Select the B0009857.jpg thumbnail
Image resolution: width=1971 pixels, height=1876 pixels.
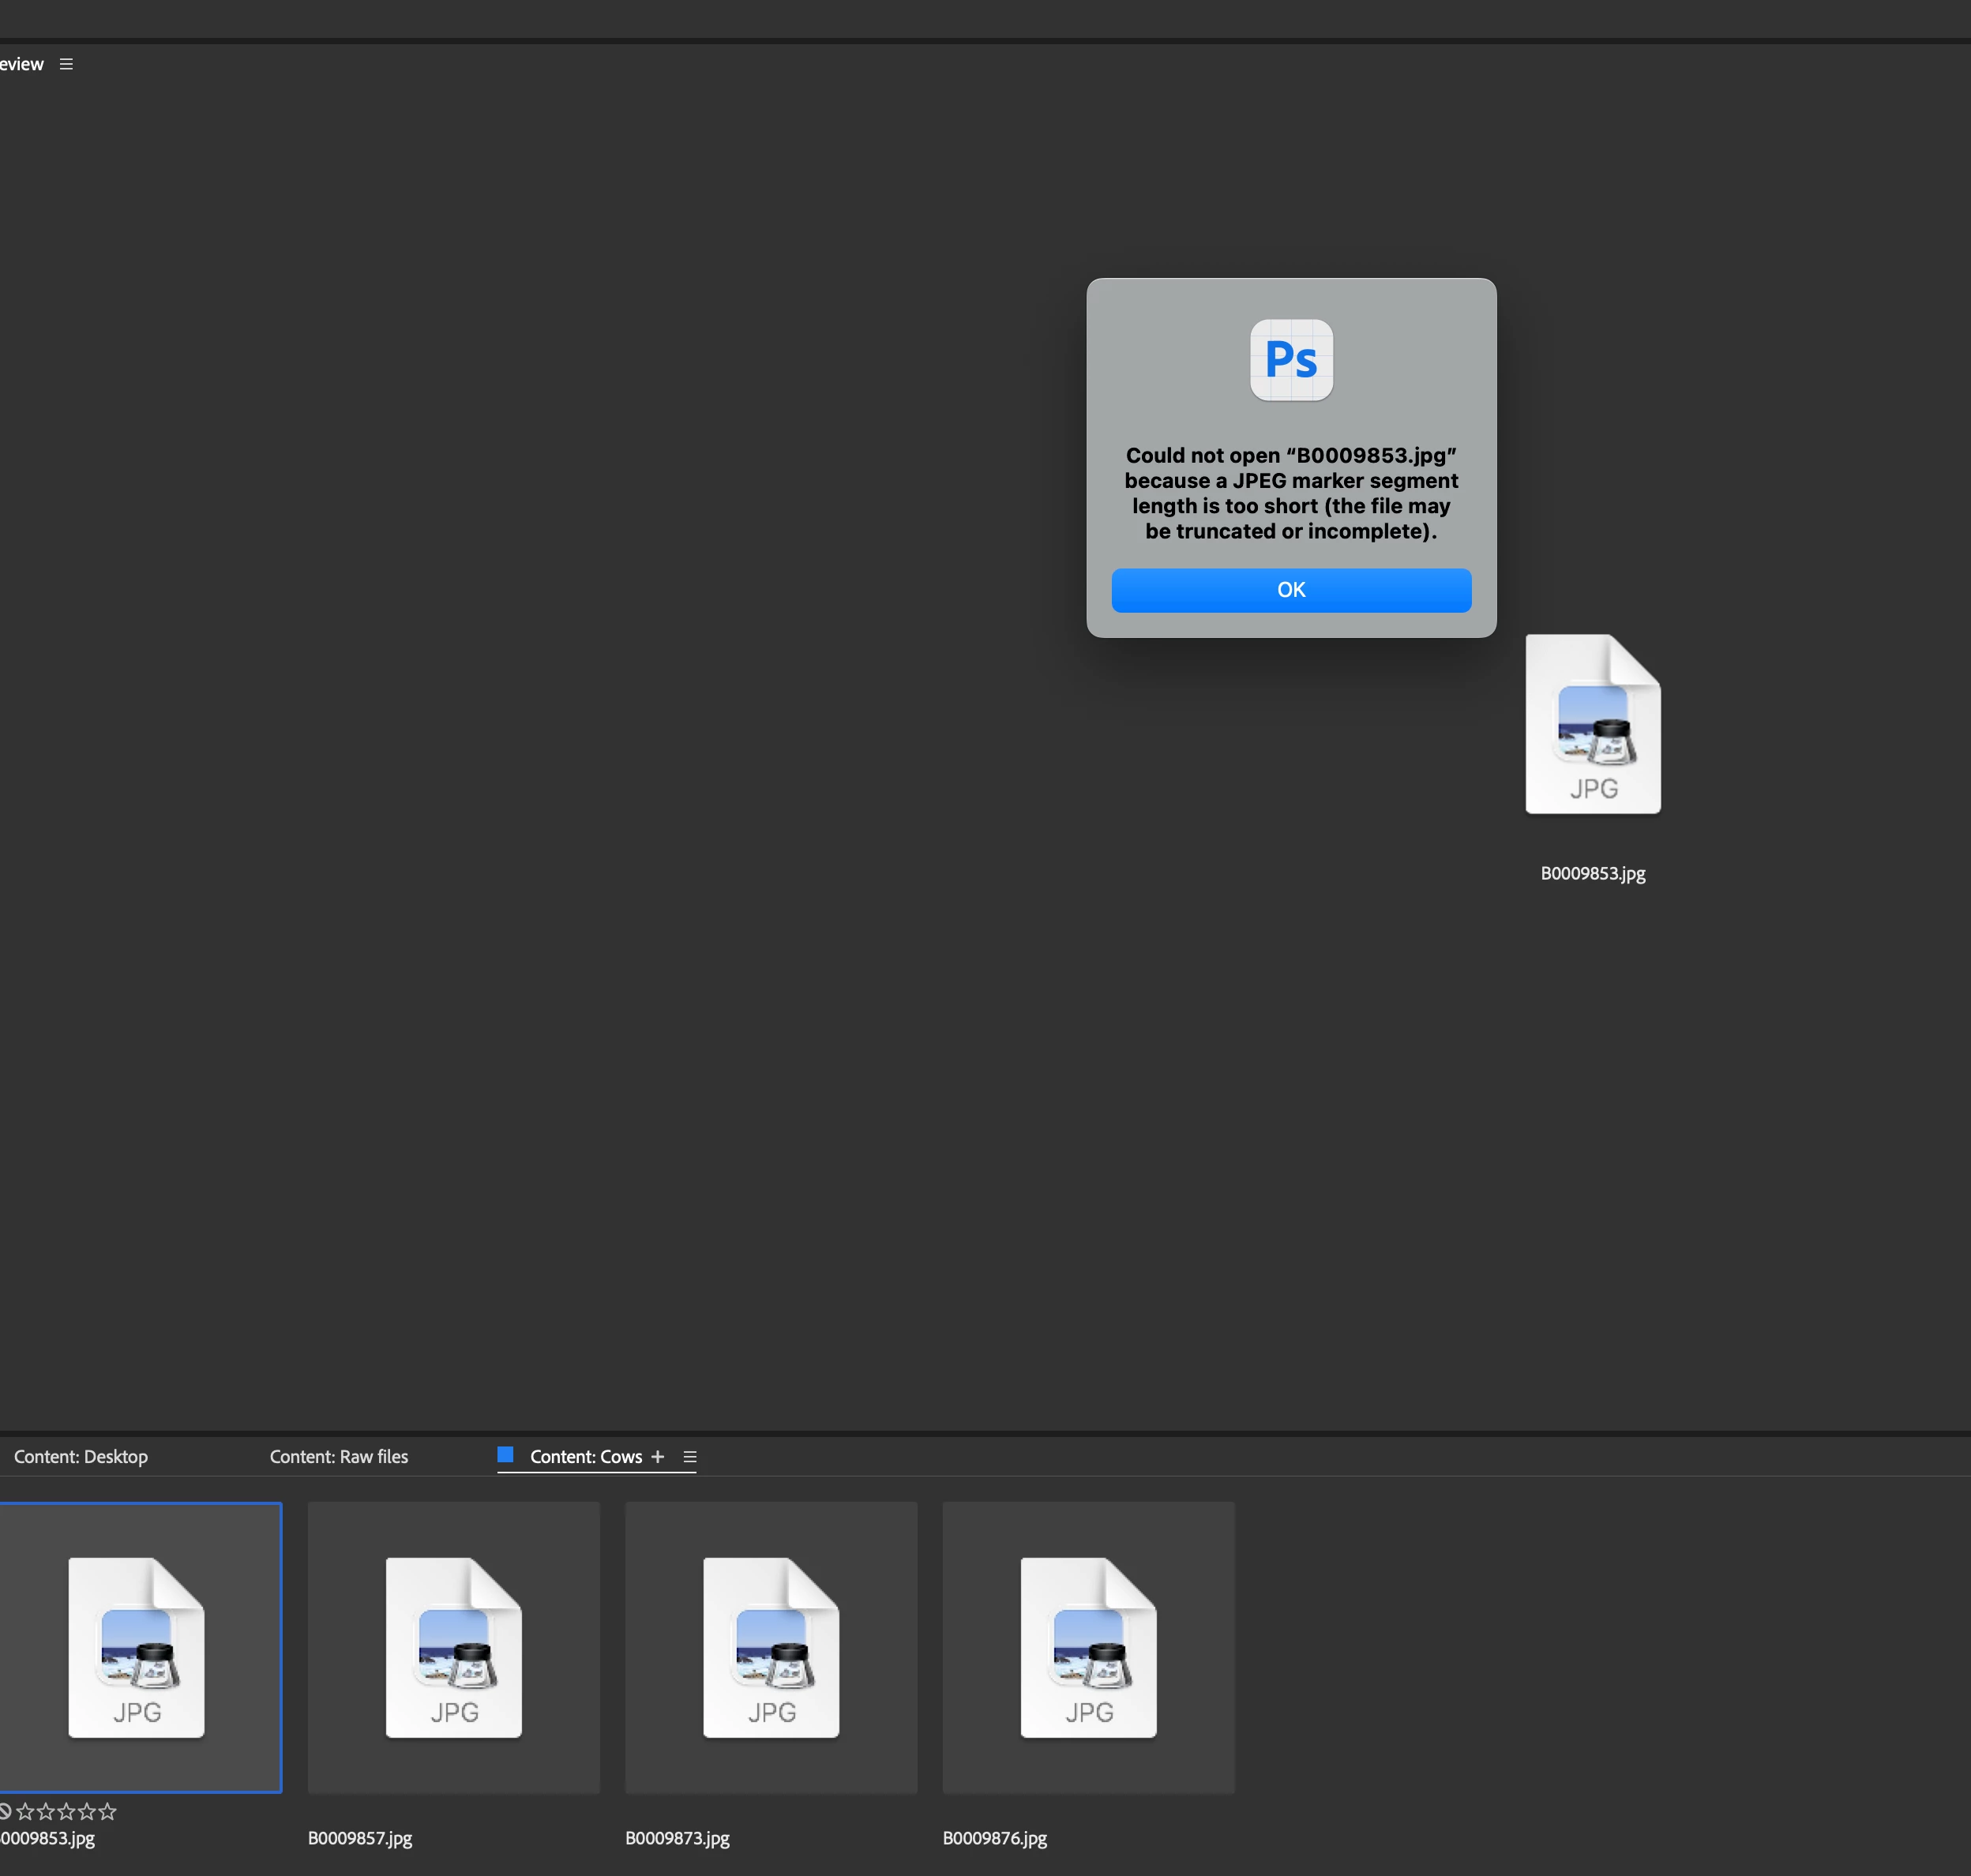pos(453,1647)
